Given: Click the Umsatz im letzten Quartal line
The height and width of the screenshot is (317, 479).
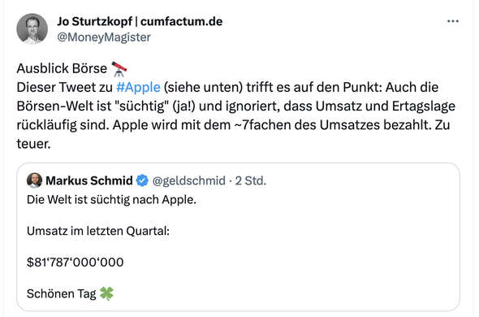Looking at the screenshot, I should click(x=98, y=231).
